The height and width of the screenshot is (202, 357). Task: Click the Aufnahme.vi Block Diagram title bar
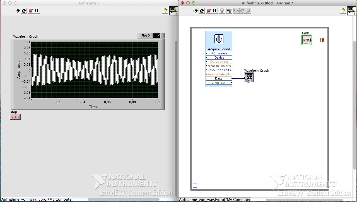click(x=267, y=3)
